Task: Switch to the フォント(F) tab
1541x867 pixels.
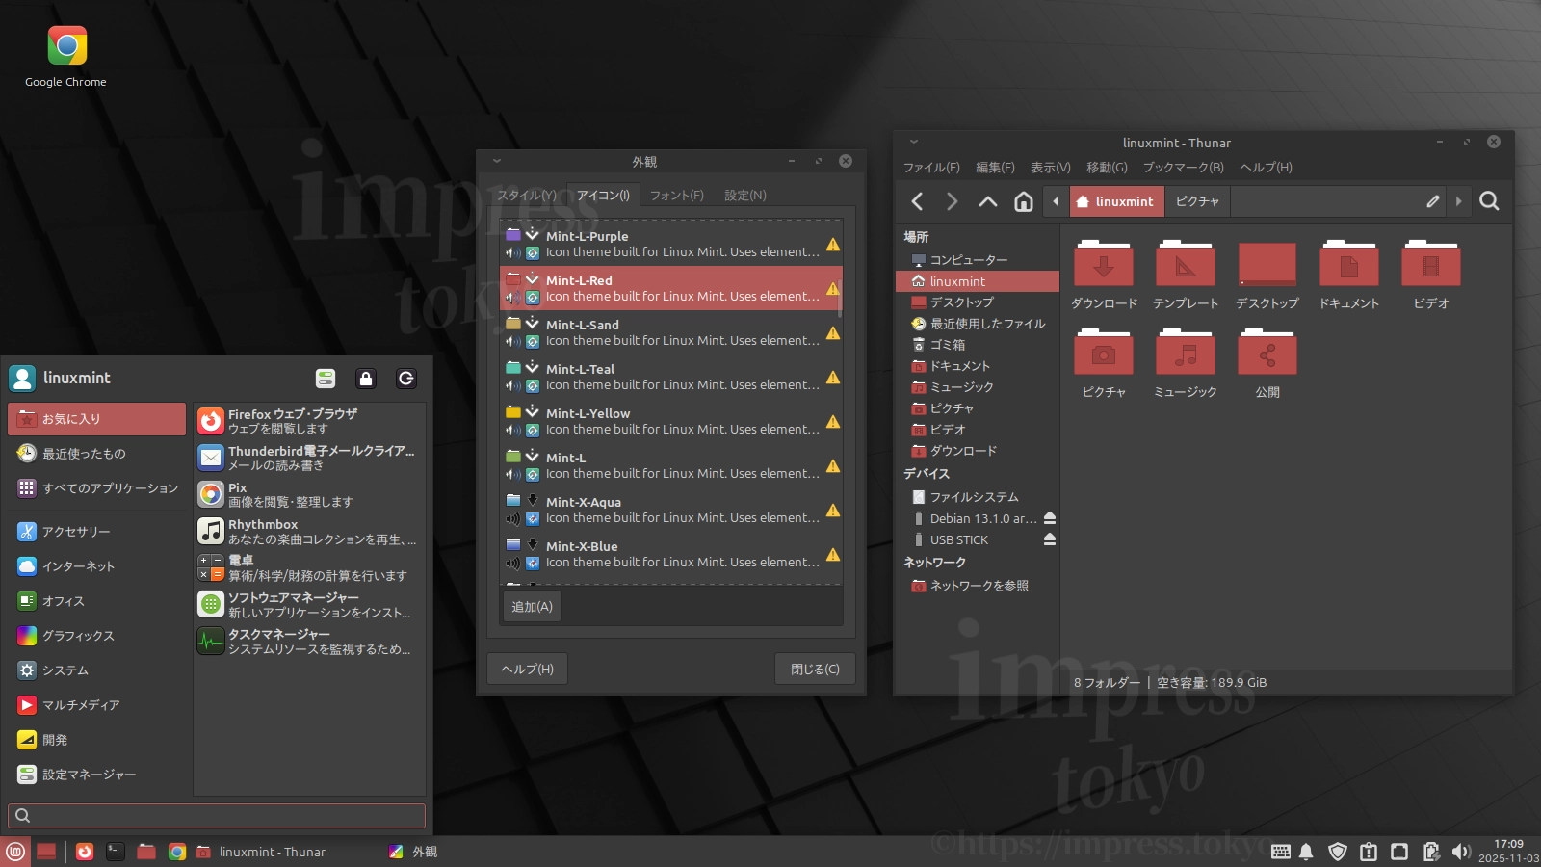Action: [x=676, y=196]
